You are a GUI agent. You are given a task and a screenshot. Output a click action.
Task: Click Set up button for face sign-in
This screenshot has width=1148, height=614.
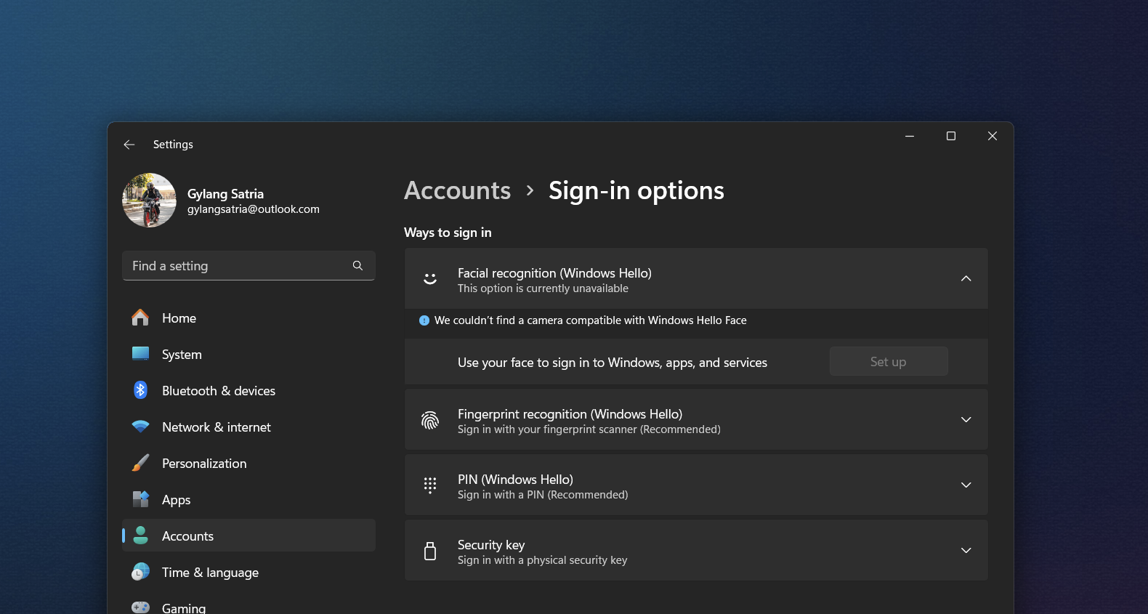click(889, 361)
